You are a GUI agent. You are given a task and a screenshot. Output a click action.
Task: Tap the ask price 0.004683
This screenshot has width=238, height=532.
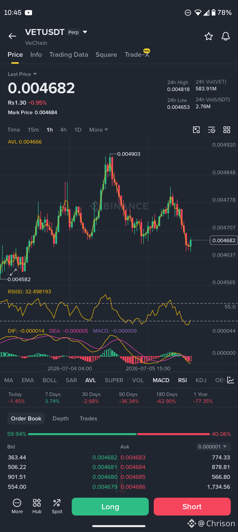point(133,457)
